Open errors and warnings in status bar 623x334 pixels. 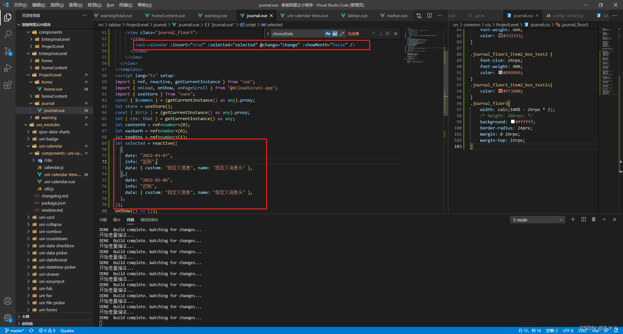click(x=47, y=330)
